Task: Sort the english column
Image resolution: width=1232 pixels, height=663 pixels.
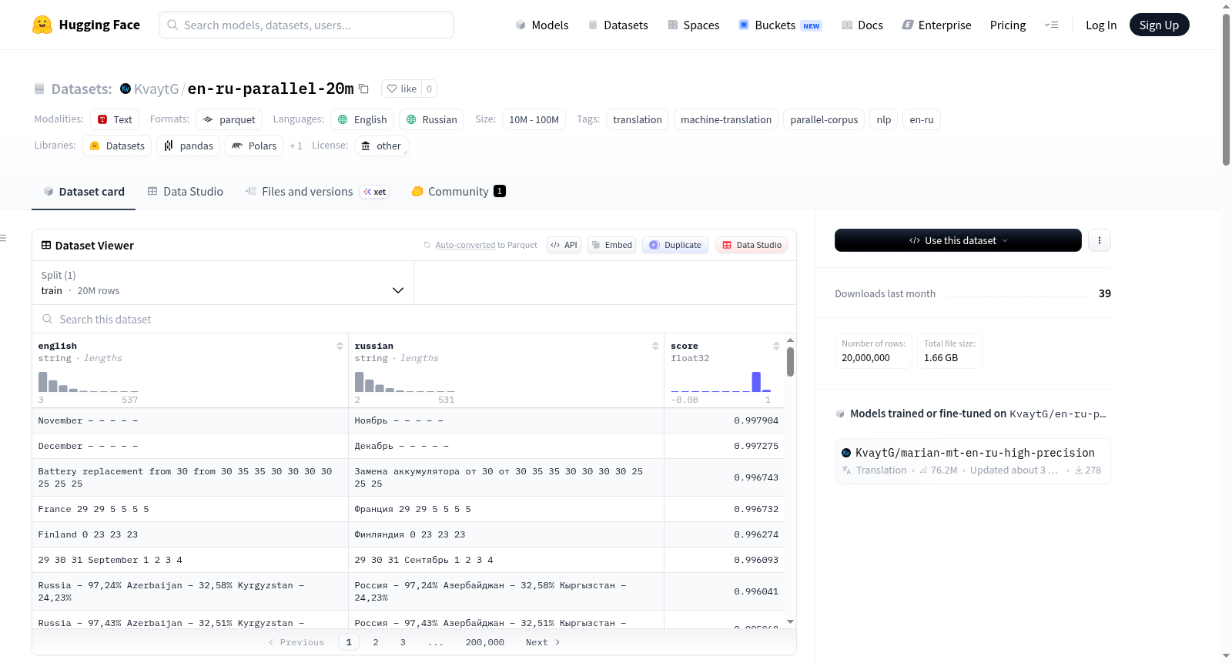Action: [x=340, y=346]
